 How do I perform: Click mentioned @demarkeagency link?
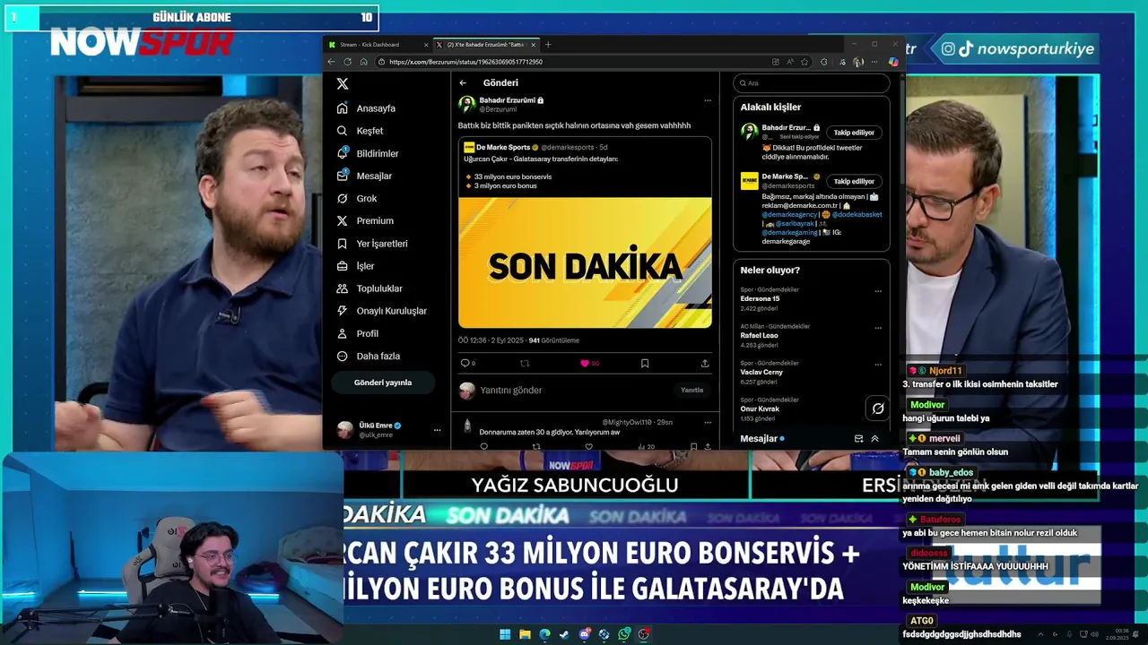pos(788,214)
